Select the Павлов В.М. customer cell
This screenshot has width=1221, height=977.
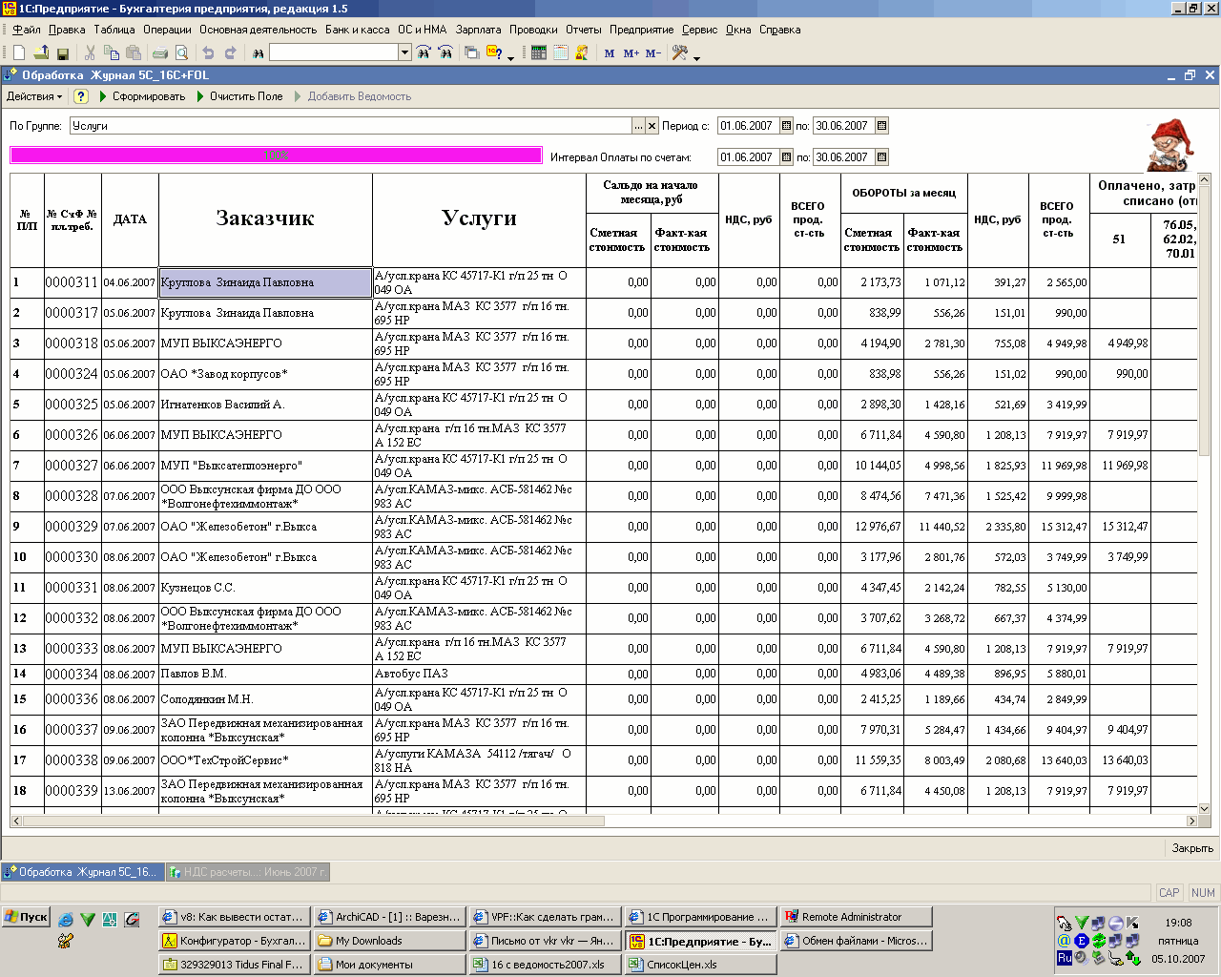coord(265,674)
